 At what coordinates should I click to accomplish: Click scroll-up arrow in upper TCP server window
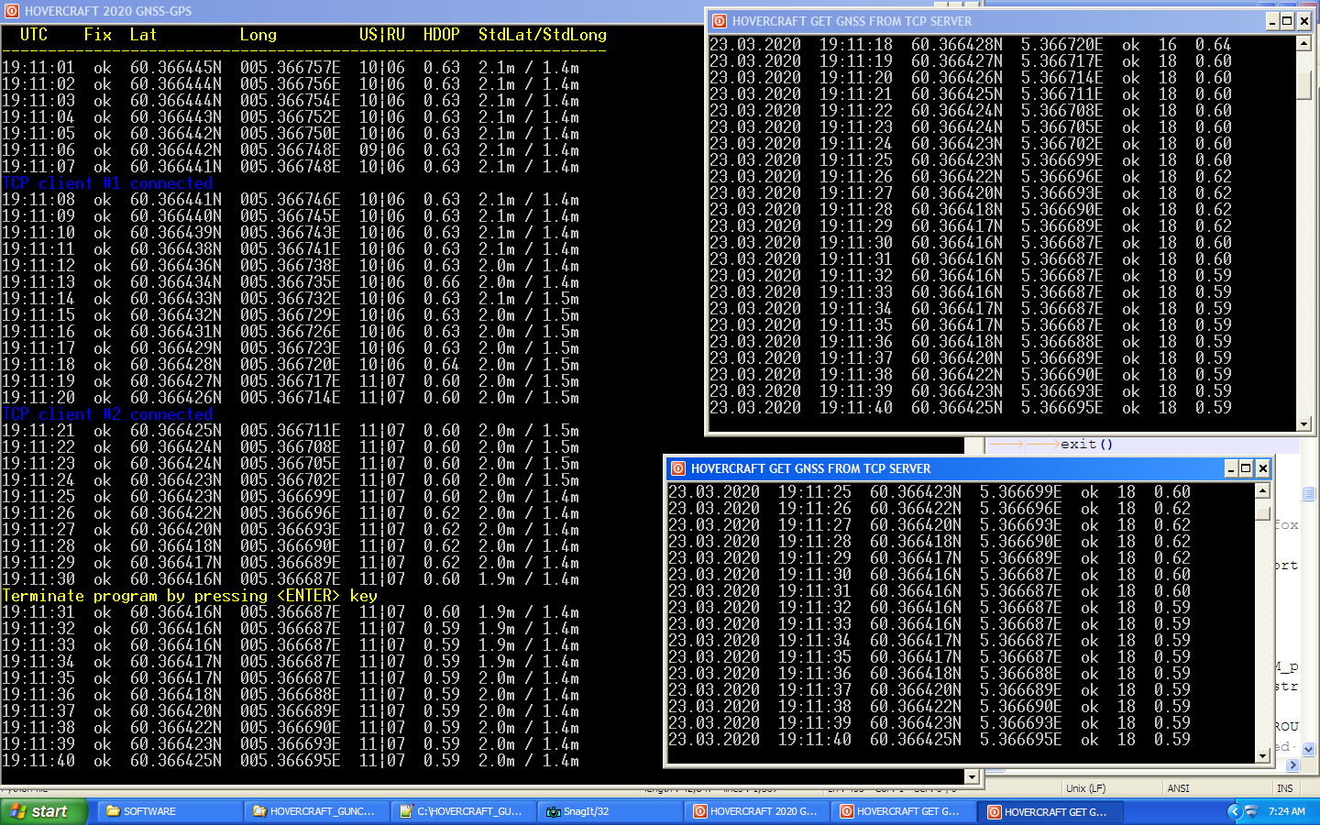(x=1303, y=44)
